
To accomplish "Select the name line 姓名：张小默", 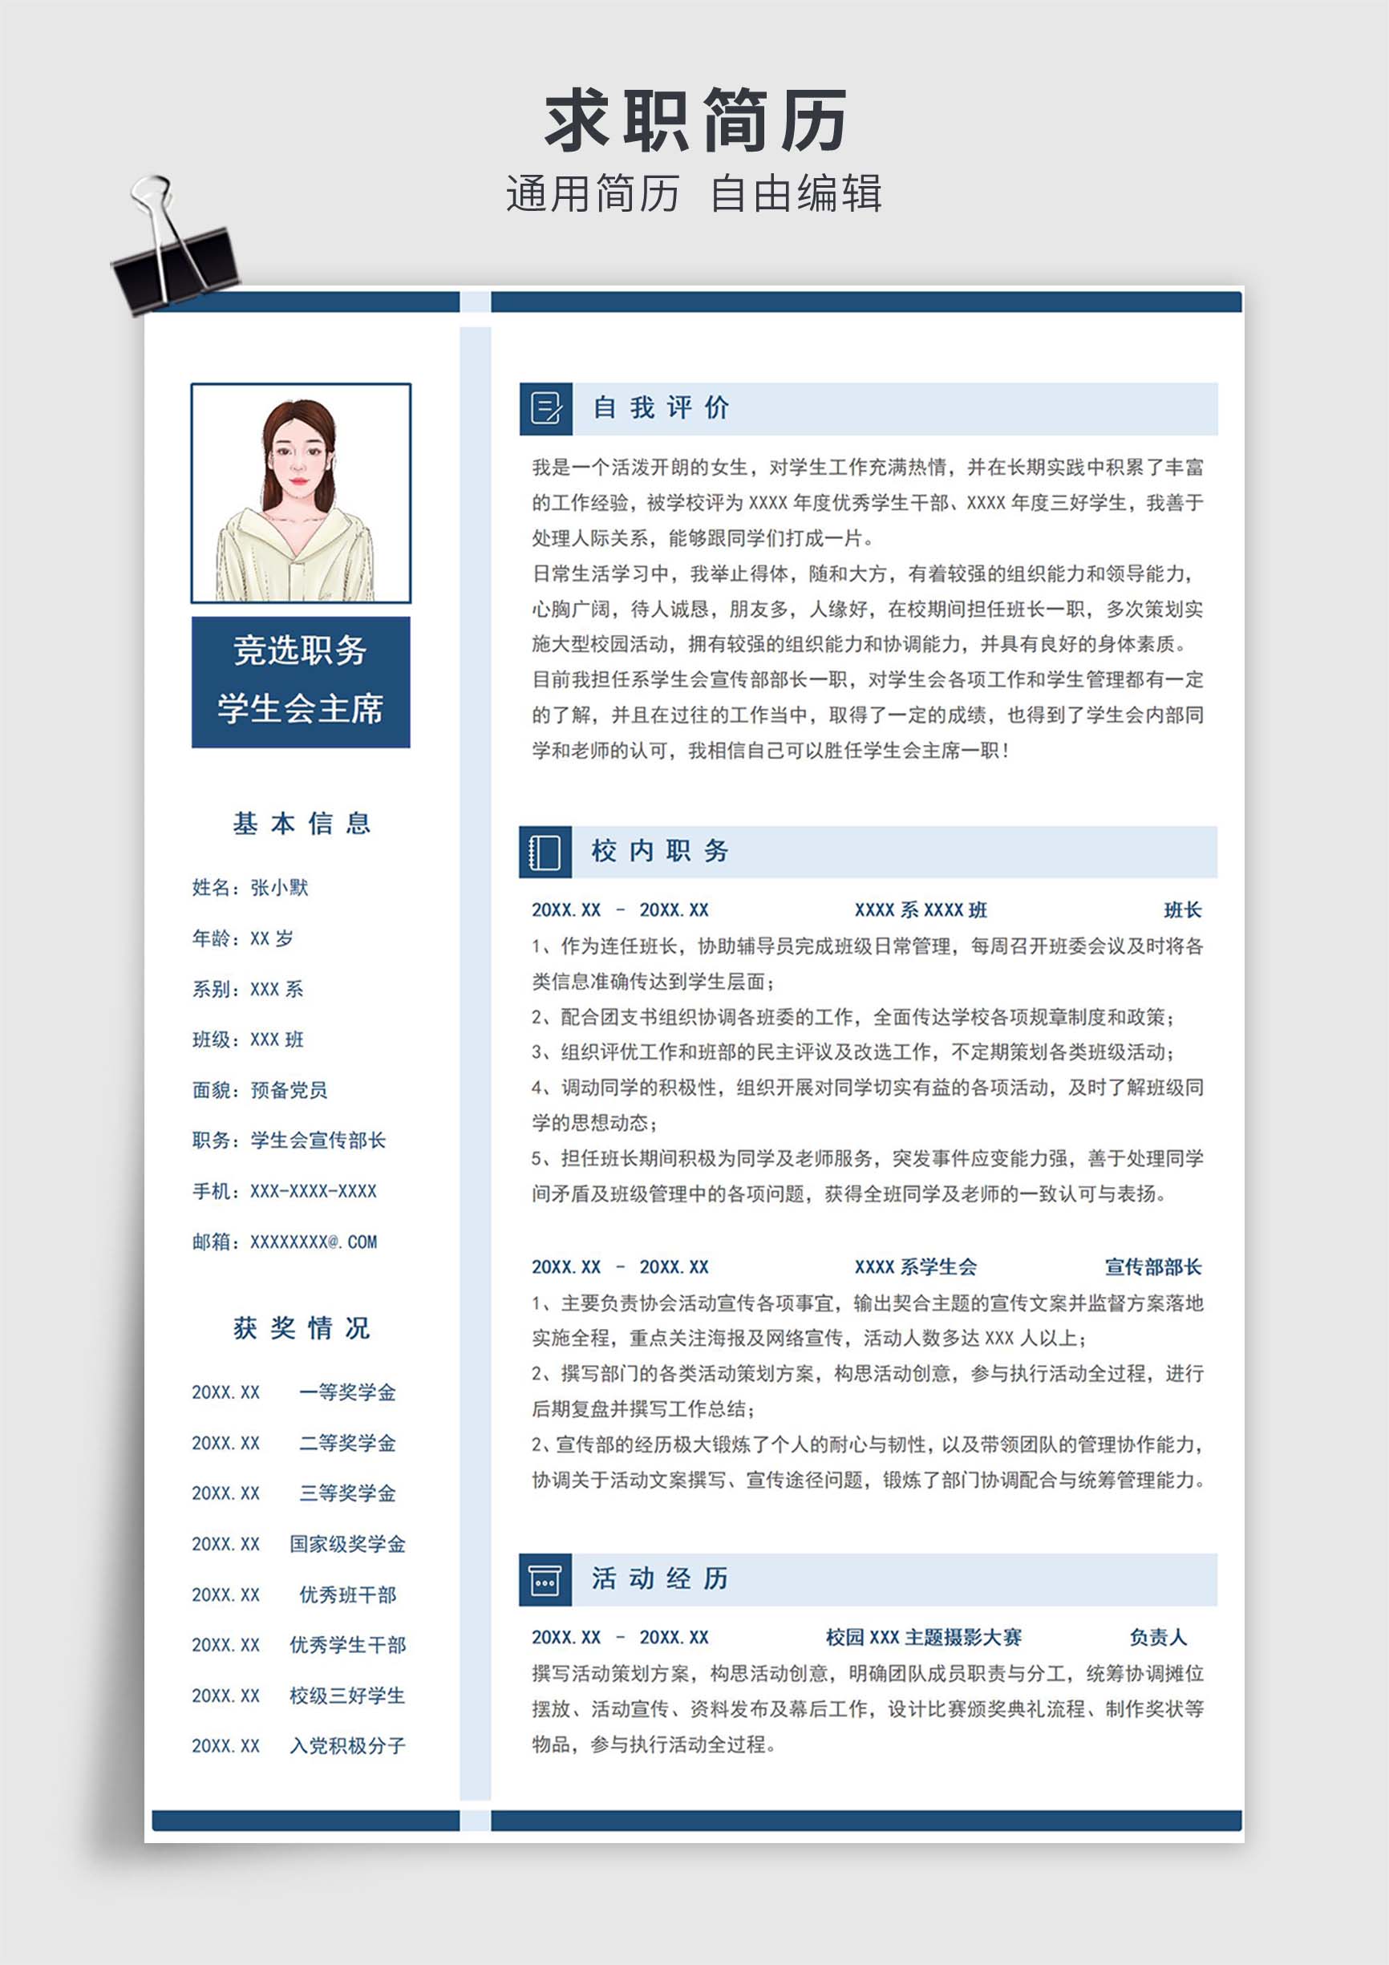I will tap(250, 888).
